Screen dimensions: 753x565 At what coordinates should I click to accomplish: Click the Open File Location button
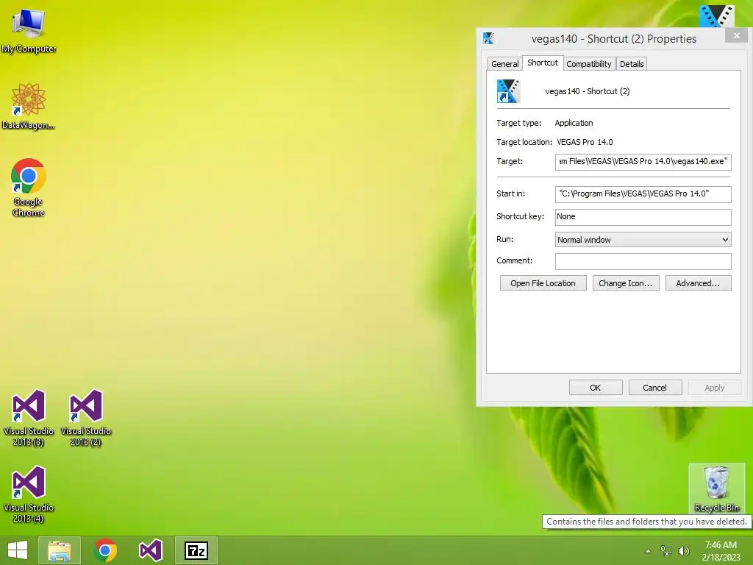click(x=543, y=283)
